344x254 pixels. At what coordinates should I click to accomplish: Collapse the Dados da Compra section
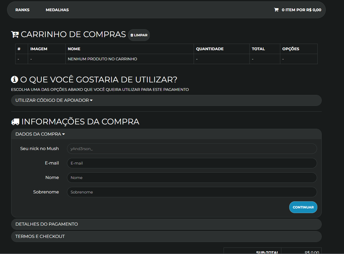click(x=166, y=134)
